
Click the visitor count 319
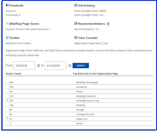[11, 96]
